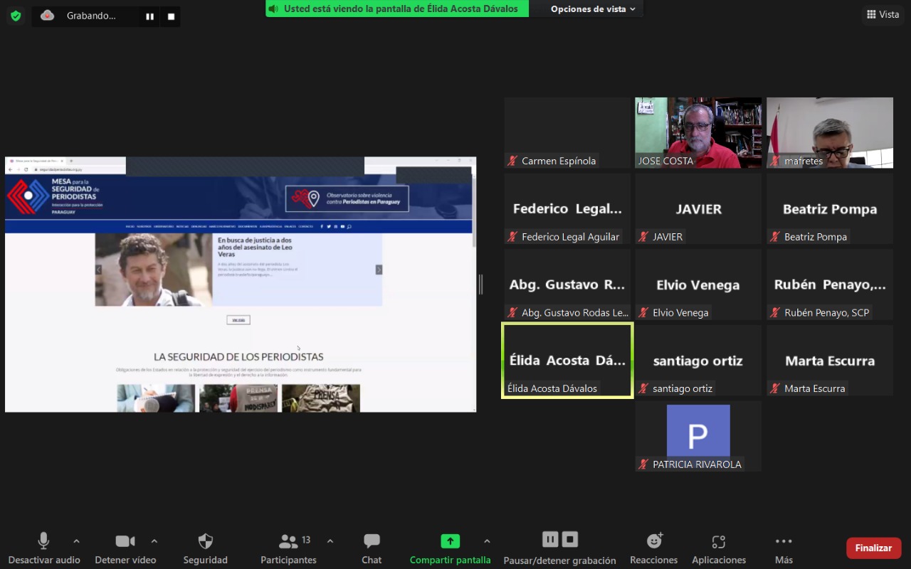Expand the share screen options arrow
This screenshot has width=911, height=569.
pos(487,541)
